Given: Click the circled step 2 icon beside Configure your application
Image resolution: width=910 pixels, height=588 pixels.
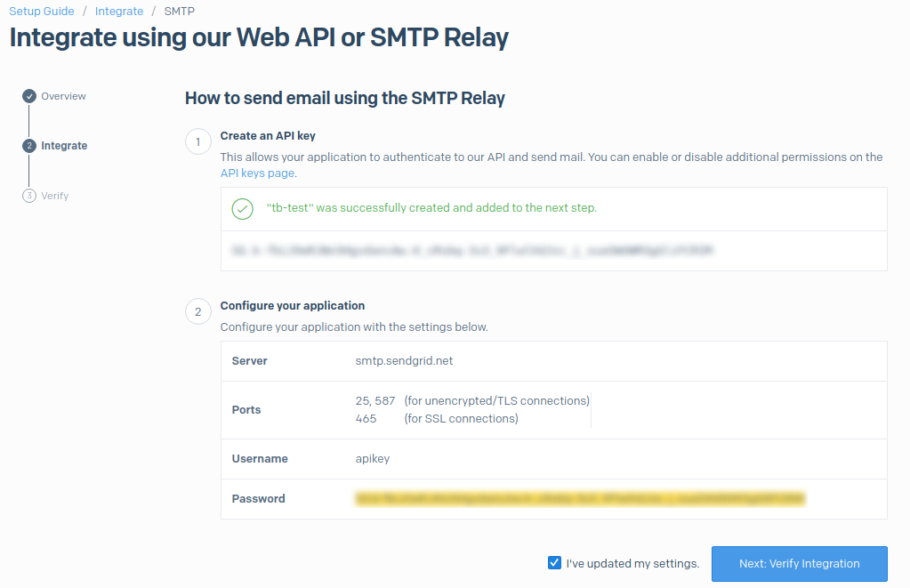Looking at the screenshot, I should coord(197,311).
